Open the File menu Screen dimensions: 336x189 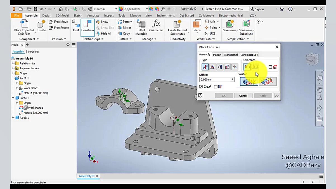pyautogui.click(x=16, y=16)
